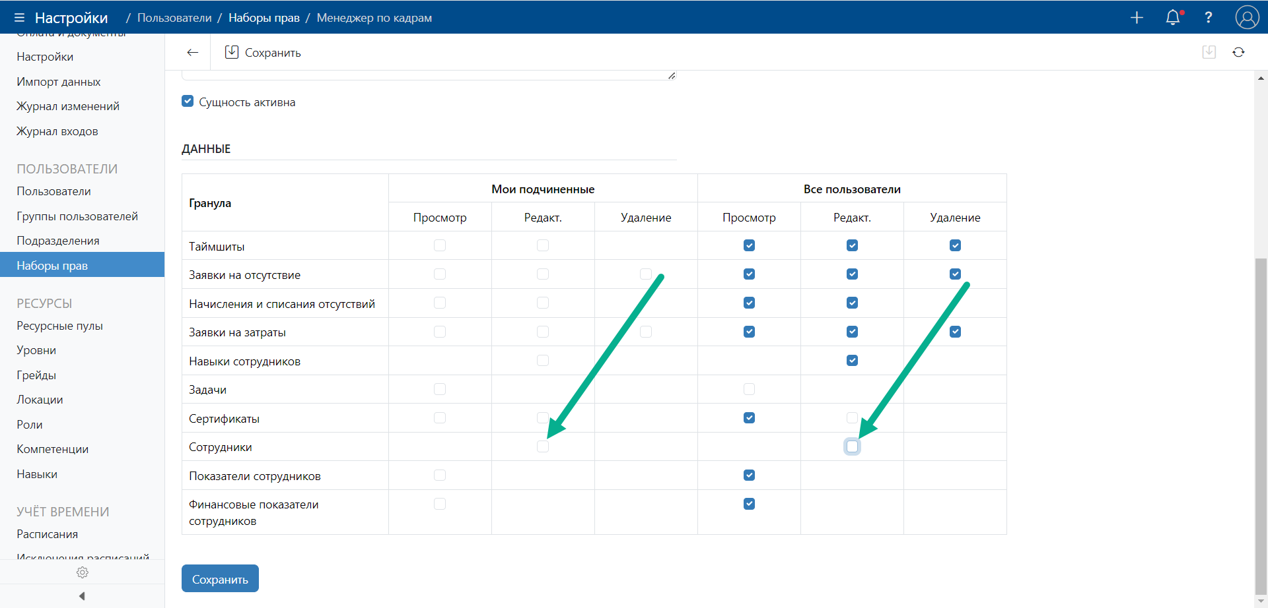1268x608 pixels.
Task: Go back with the left arrow icon
Action: (193, 52)
